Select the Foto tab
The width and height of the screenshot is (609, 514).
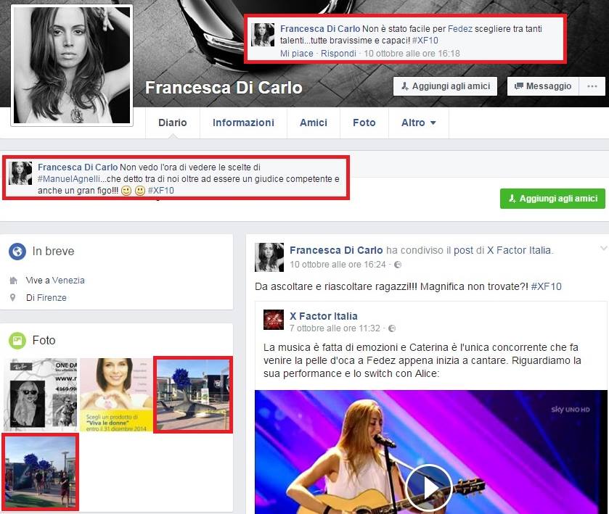364,123
